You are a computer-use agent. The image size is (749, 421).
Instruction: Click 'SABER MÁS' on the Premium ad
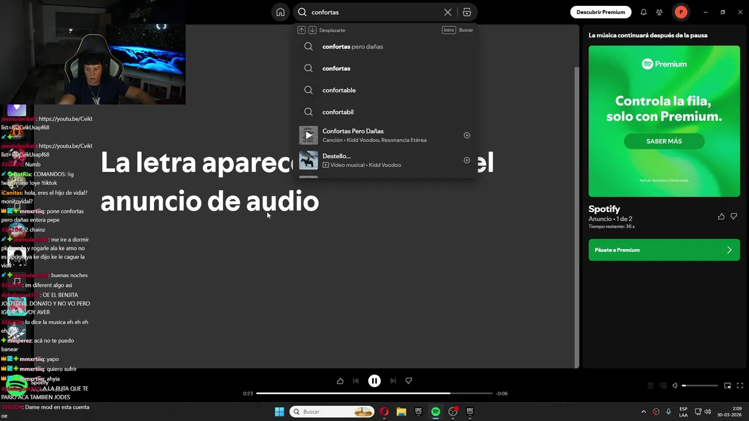pos(664,141)
